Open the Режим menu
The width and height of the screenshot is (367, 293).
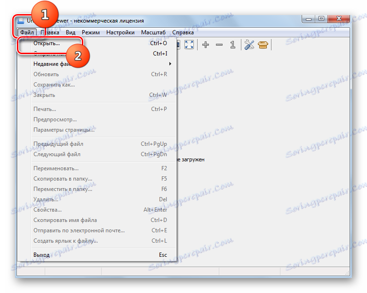pos(91,32)
